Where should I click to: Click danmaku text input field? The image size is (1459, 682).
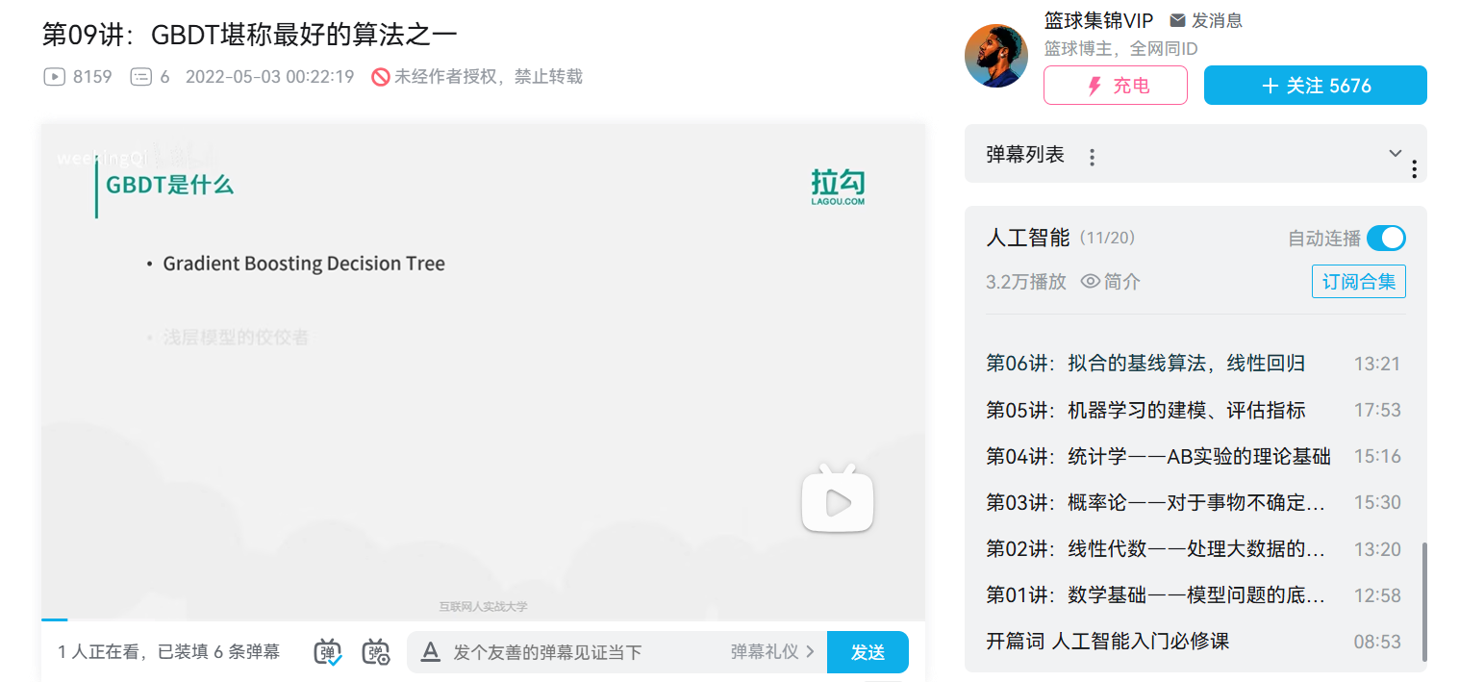[587, 652]
